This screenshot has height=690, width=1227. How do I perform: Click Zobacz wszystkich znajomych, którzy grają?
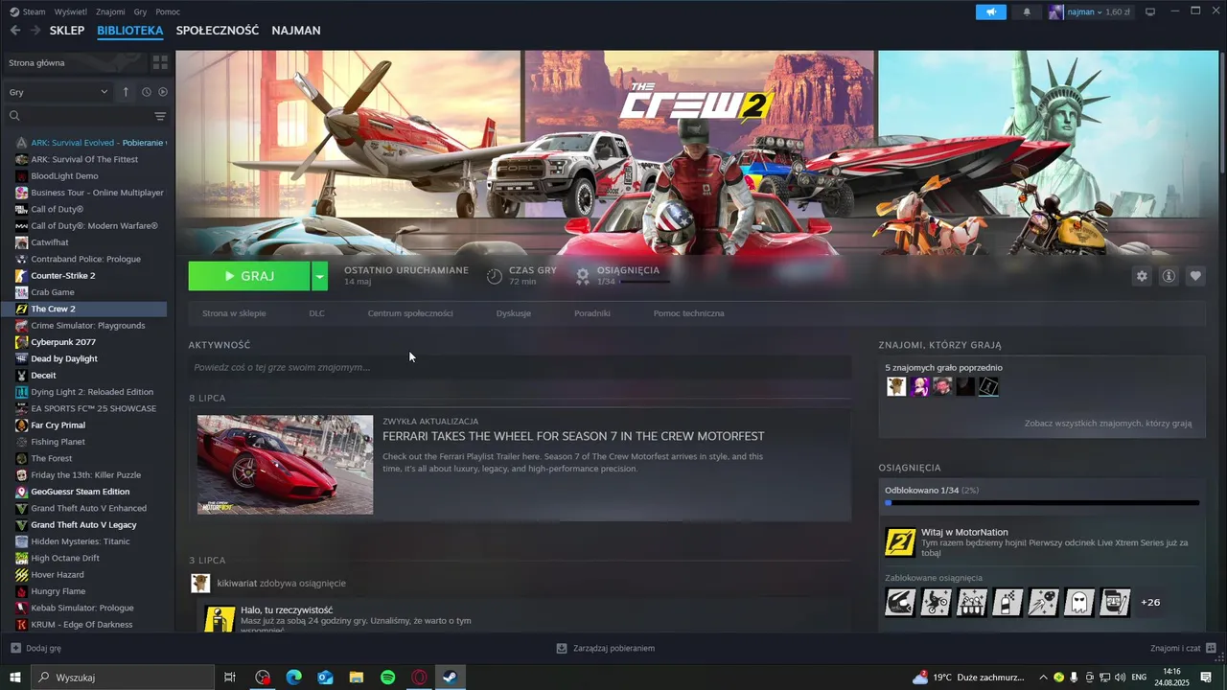1108,423
